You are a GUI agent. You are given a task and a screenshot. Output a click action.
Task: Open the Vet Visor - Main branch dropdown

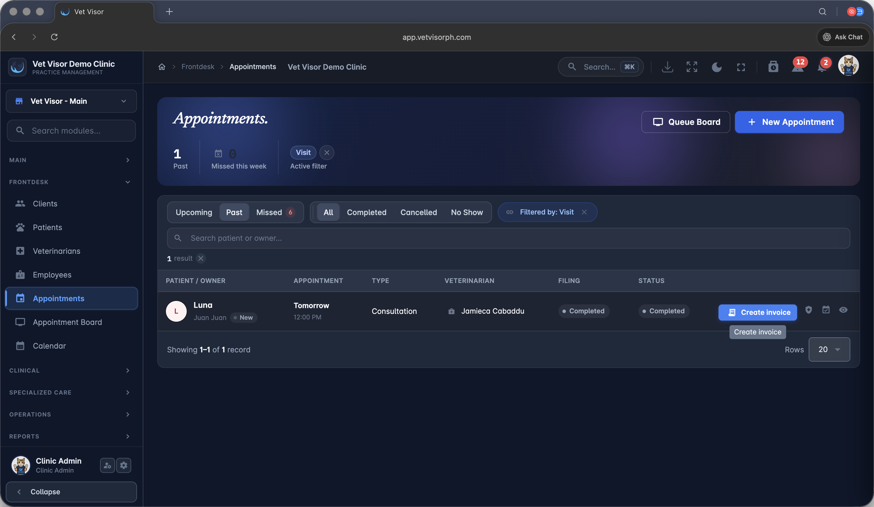(x=71, y=101)
